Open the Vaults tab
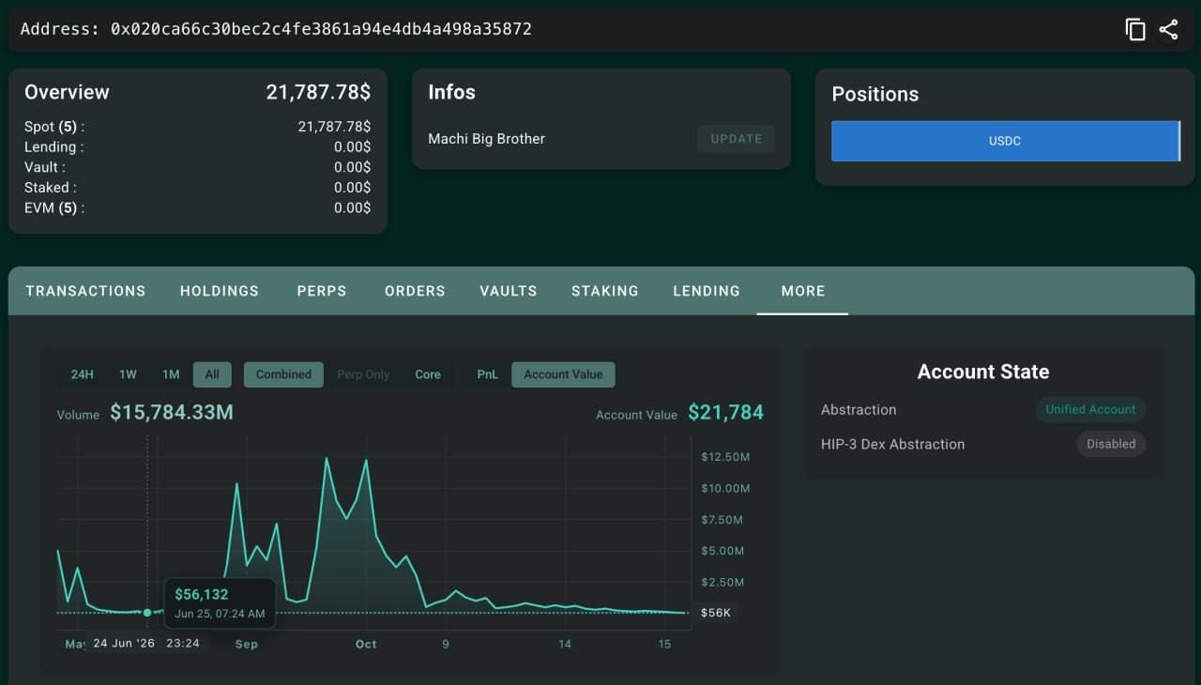 [x=509, y=291]
